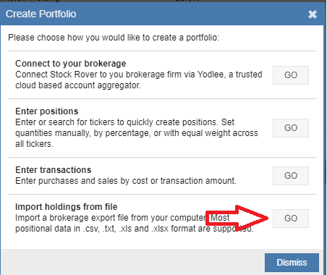Click the purchases and sales description text

tap(126, 181)
